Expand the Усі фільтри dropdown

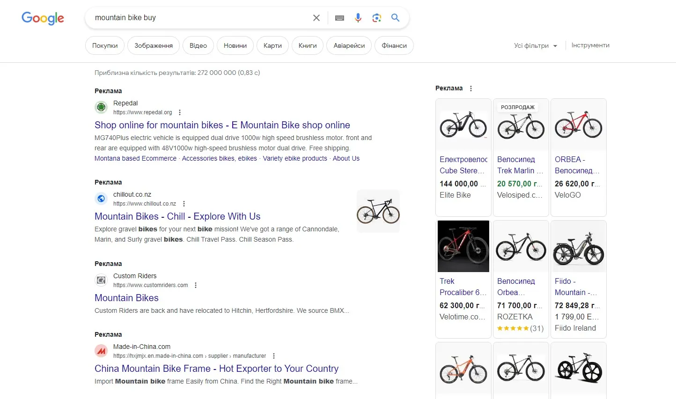[x=536, y=45]
